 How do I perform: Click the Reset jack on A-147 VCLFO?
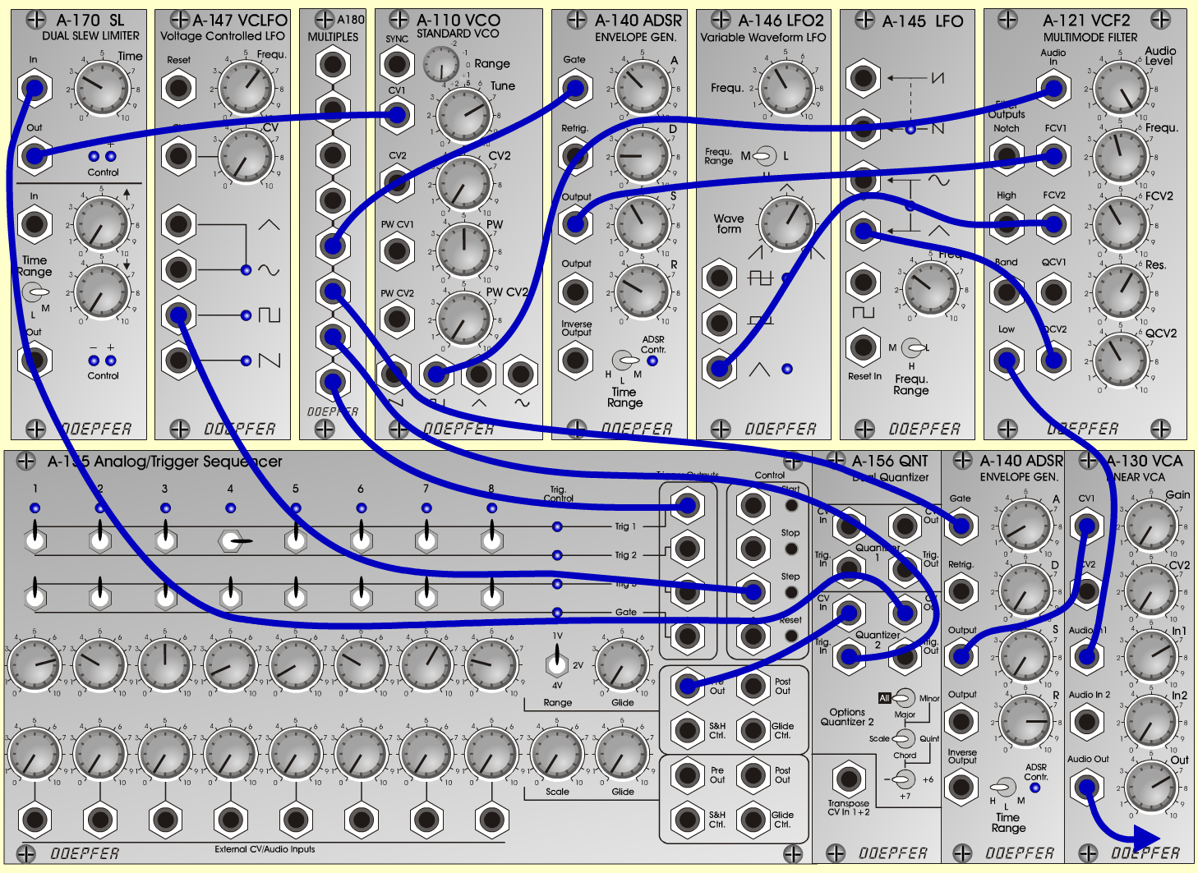click(178, 88)
